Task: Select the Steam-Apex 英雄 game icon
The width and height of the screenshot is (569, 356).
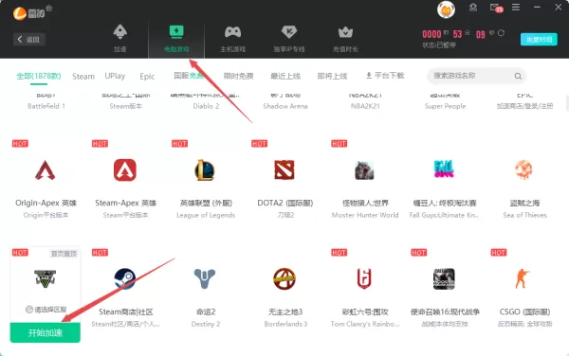Action: (125, 169)
